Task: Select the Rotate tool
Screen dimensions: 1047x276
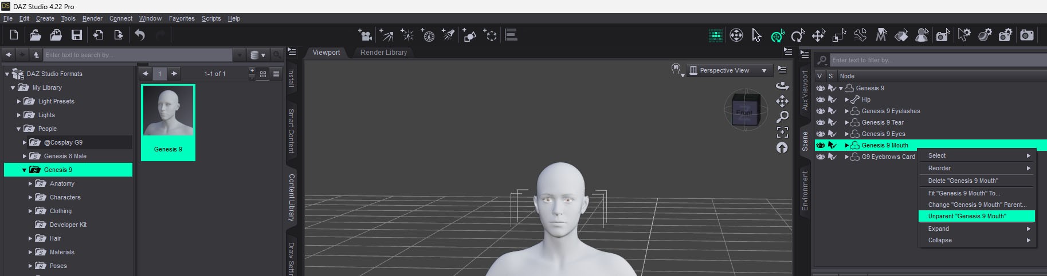Action: [798, 36]
